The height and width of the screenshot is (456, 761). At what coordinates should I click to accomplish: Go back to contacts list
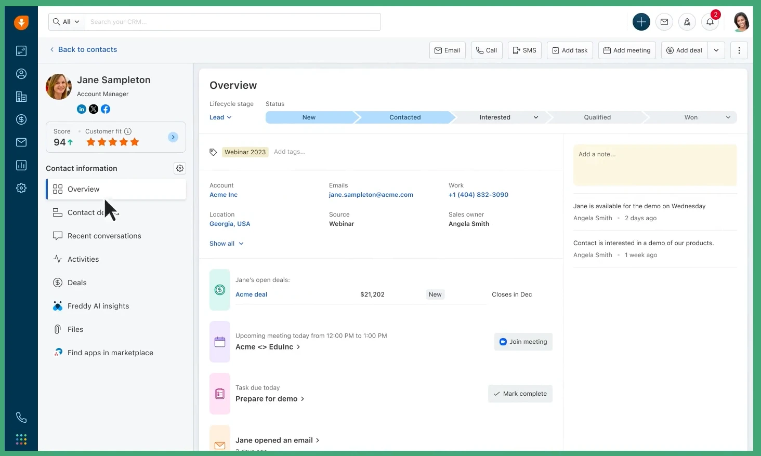click(83, 49)
